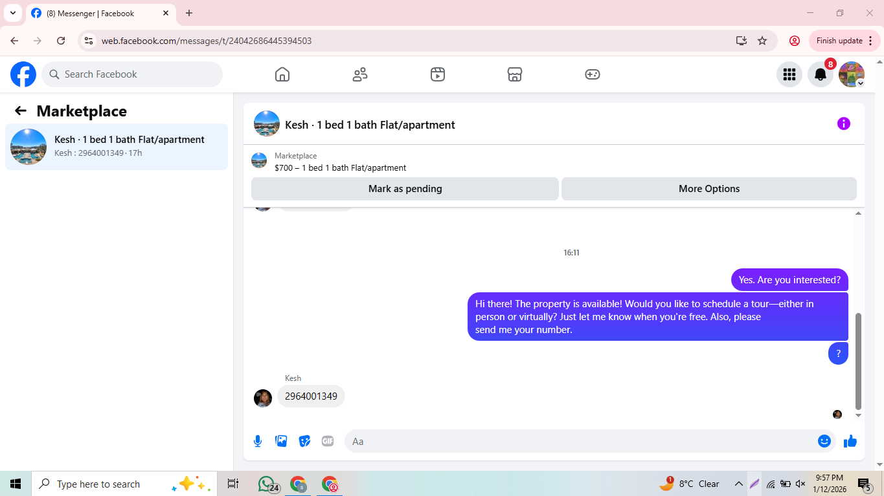Viewport: 884px width, 496px height.
Task: Choose a GIF icon
Action: [328, 441]
